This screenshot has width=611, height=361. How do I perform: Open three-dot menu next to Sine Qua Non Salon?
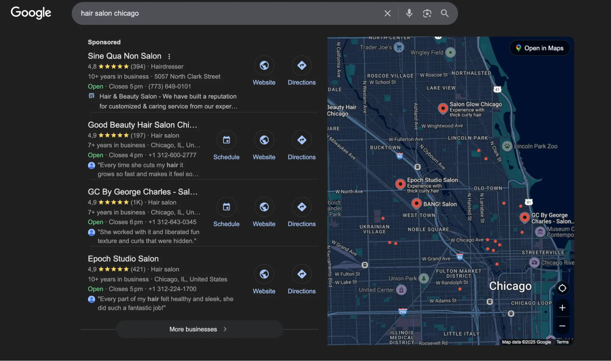tap(169, 56)
